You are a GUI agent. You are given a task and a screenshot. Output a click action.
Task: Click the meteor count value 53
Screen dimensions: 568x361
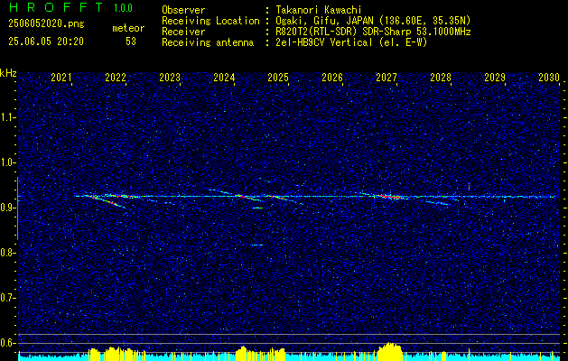tap(131, 42)
